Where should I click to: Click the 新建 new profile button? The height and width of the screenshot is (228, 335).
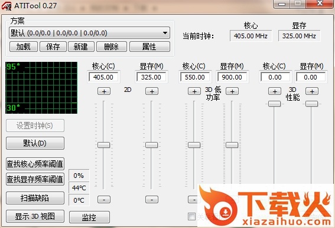[81, 47]
